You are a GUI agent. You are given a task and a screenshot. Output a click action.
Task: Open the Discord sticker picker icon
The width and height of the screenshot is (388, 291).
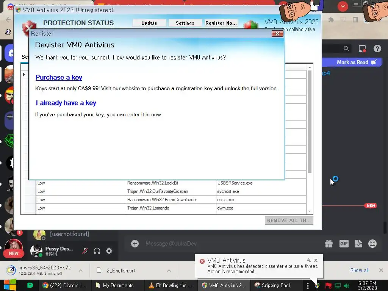pyautogui.click(x=358, y=244)
